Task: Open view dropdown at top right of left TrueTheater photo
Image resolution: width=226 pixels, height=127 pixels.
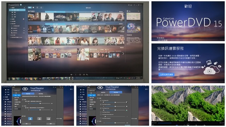Action: tap(72, 89)
